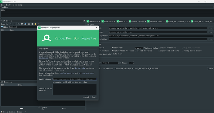Go to previous event with left arrow
Image resolution: width=214 pixels, height=113 pixels.
pyautogui.click(x=11, y=24)
